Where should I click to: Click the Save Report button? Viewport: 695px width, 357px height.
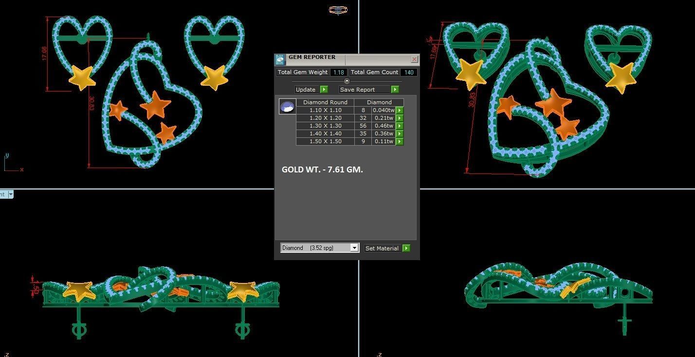[365, 90]
